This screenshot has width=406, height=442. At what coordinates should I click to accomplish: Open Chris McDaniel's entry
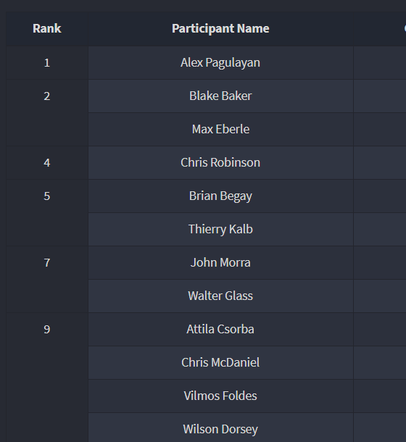220,362
